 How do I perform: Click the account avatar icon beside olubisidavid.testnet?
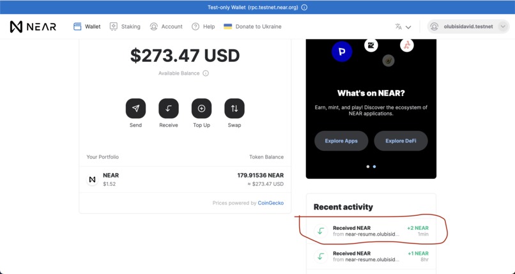click(434, 27)
